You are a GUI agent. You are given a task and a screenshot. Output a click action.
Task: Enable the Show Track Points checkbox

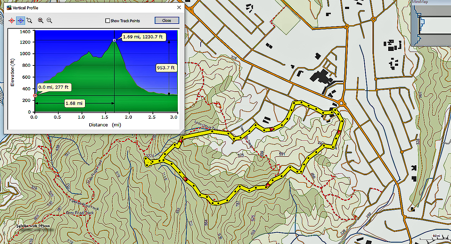[x=108, y=21]
